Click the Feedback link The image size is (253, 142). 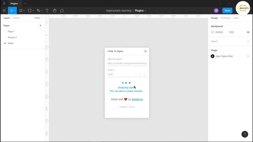123,107
